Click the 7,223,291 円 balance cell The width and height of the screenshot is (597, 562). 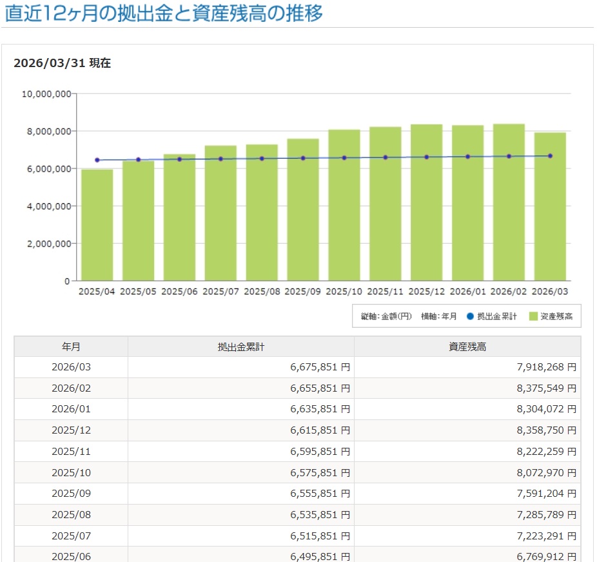(544, 536)
